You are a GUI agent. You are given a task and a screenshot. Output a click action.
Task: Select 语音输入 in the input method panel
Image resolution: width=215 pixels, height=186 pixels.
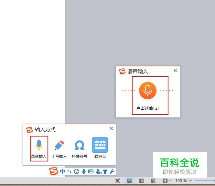point(39,149)
